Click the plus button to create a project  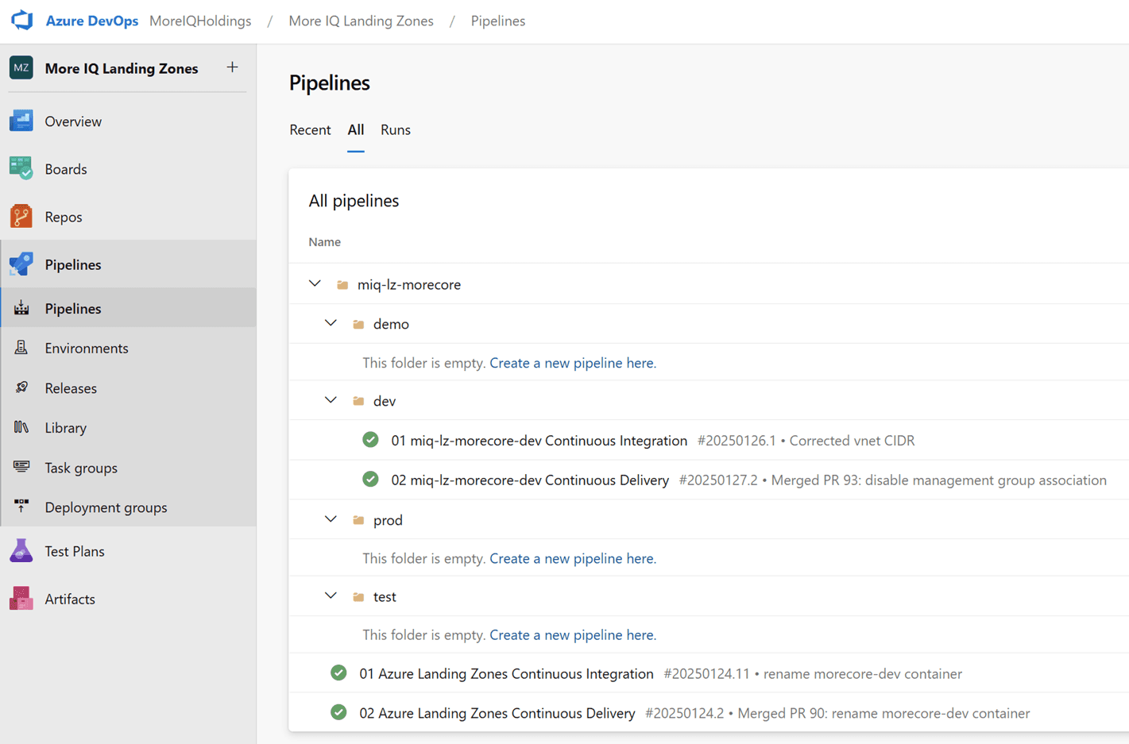232,67
